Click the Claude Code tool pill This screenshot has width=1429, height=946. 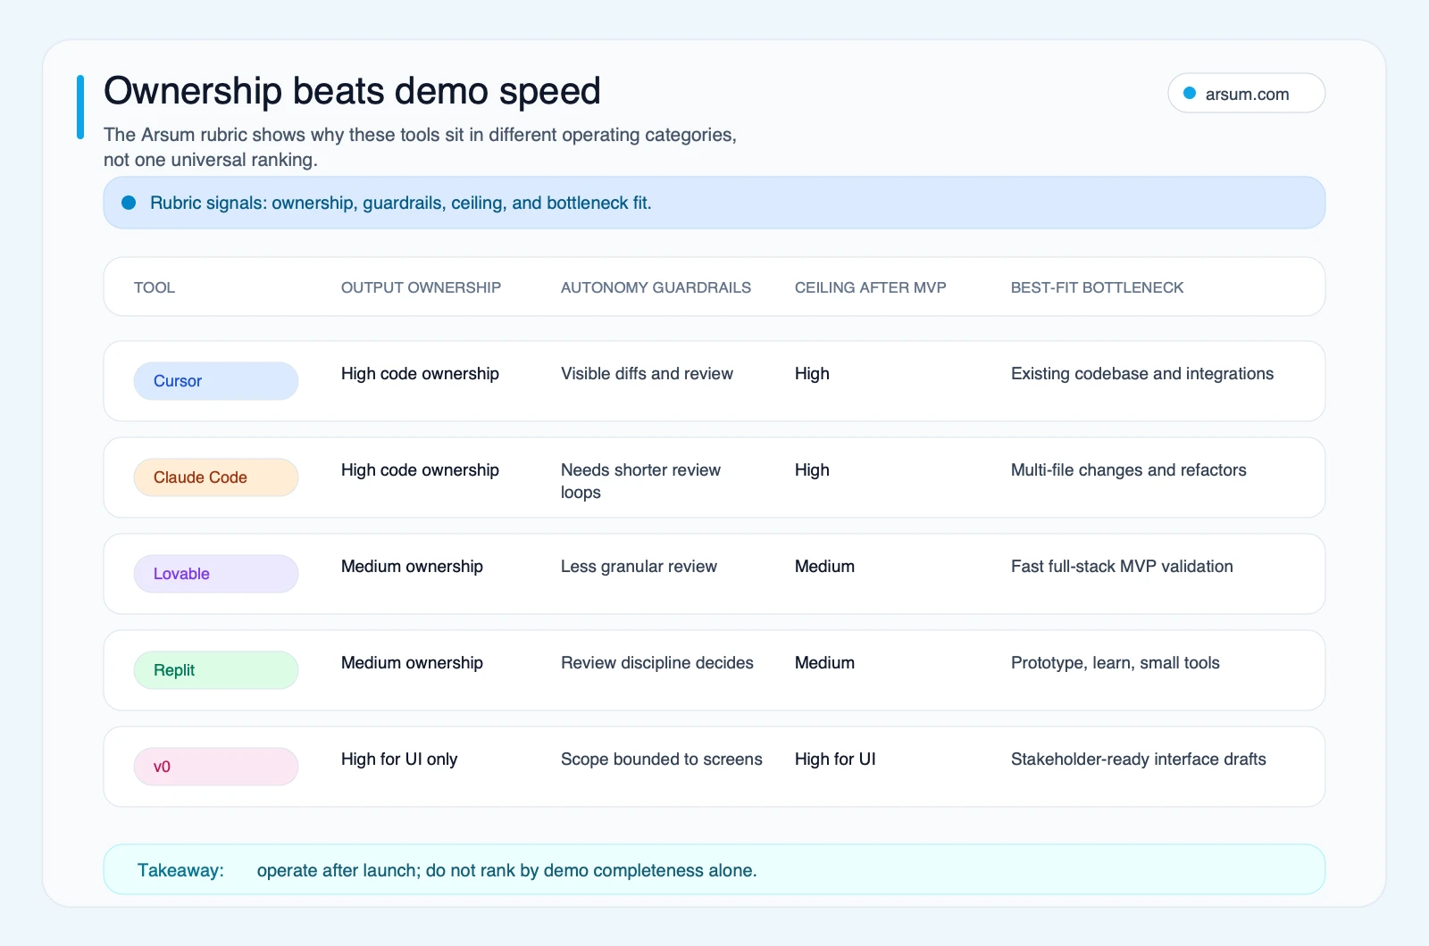(216, 477)
